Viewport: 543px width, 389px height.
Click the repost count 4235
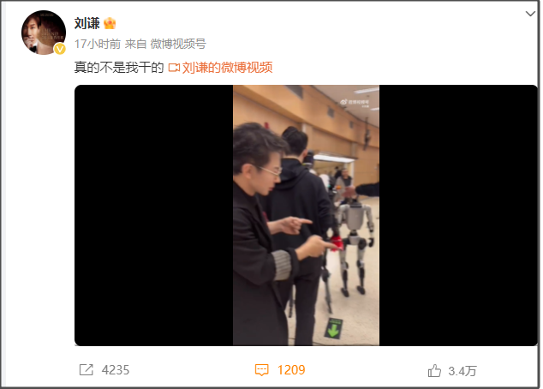[116, 370]
